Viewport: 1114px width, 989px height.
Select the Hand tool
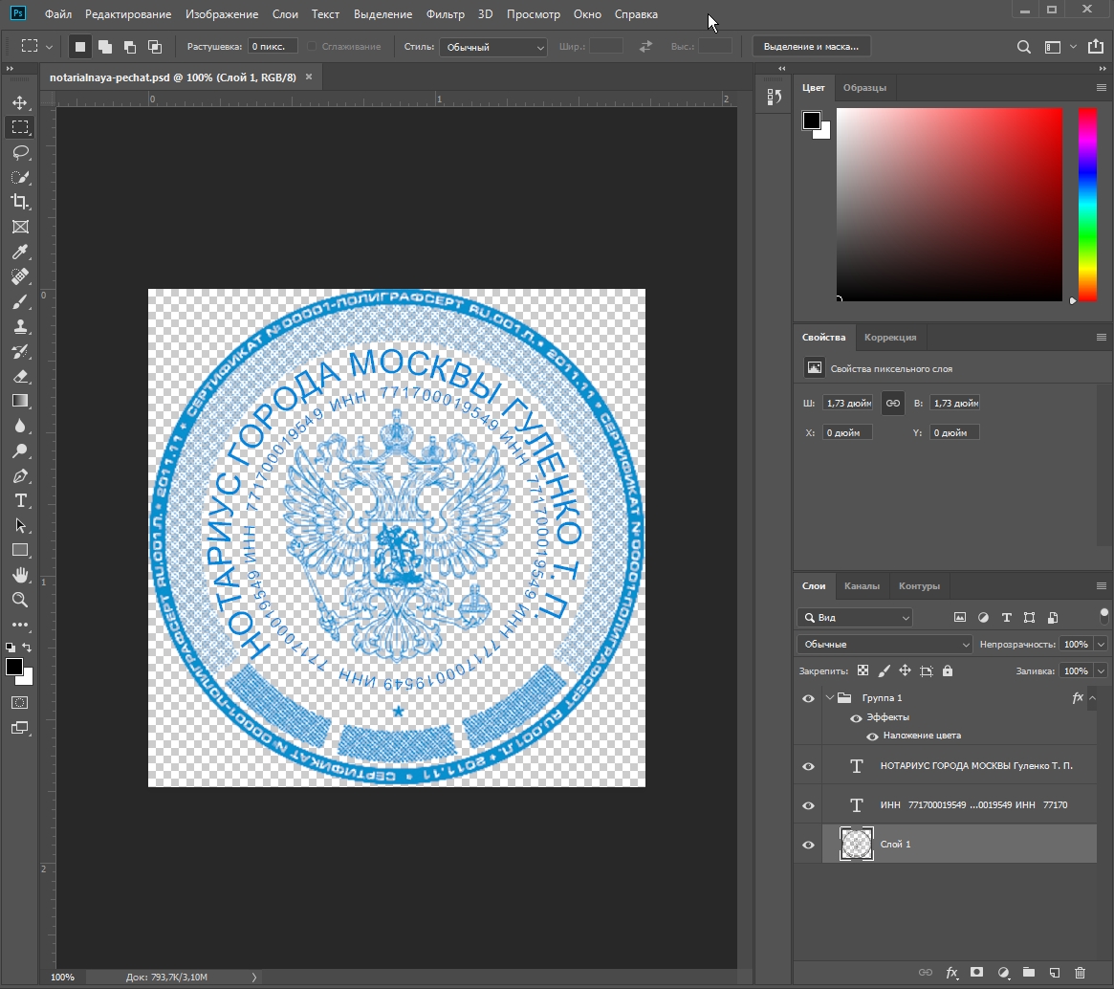pyautogui.click(x=20, y=575)
